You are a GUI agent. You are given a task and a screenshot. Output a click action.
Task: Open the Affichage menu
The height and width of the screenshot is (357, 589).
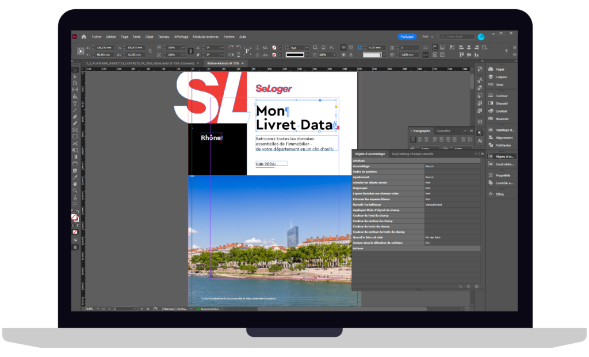point(181,37)
